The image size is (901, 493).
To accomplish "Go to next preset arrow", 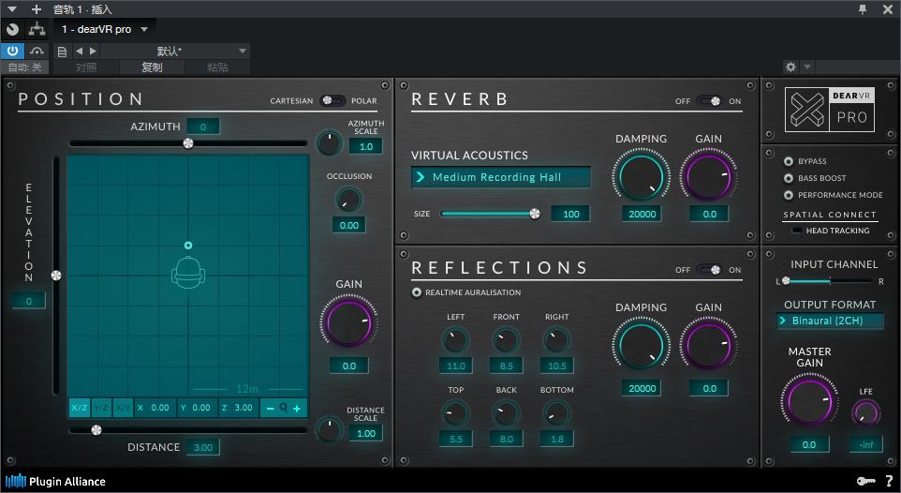I will (x=93, y=52).
